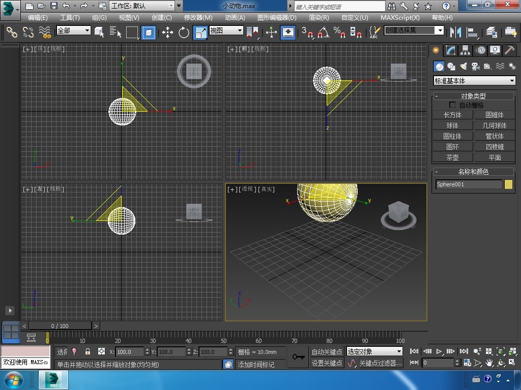The height and width of the screenshot is (390, 521).
Task: Switch to Cameras creation category
Action: pos(476,67)
